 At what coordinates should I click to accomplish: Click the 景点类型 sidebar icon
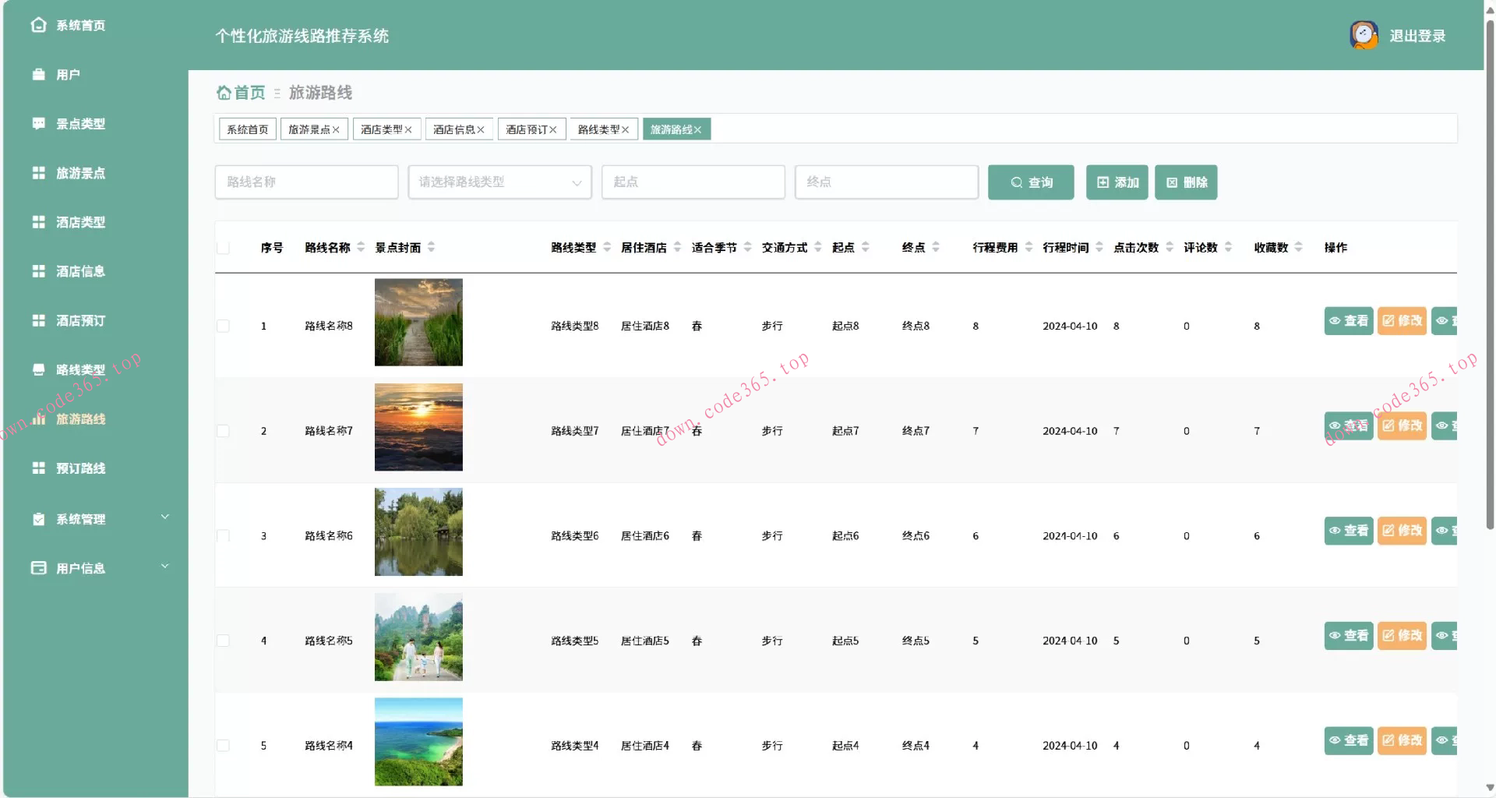[x=39, y=123]
